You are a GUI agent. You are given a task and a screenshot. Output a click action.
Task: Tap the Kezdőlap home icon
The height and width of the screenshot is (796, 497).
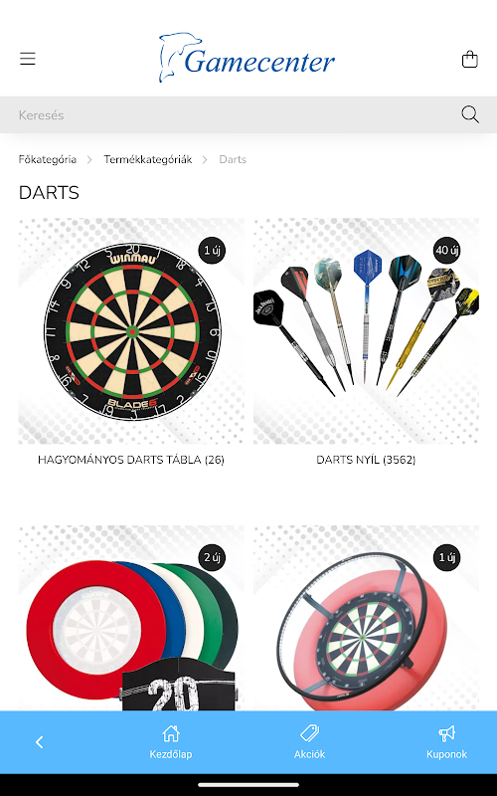[171, 733]
